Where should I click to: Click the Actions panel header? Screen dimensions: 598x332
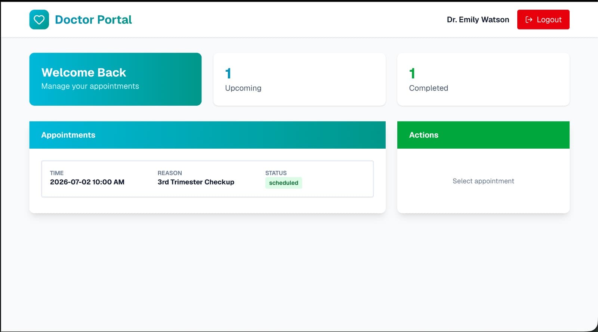pyautogui.click(x=483, y=135)
